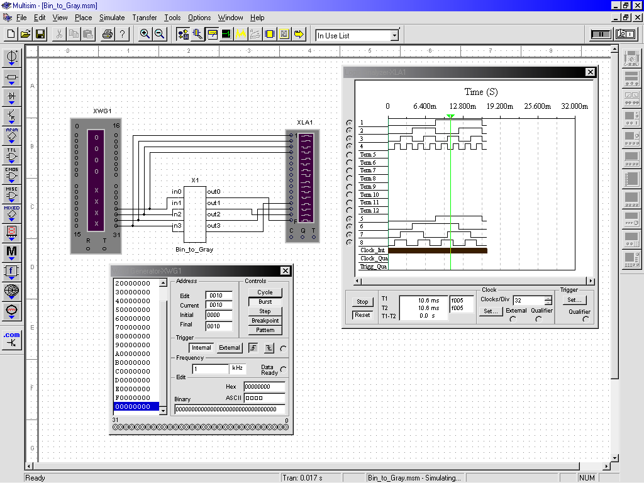Open the Tools menu
644x483 pixels.
tap(172, 18)
